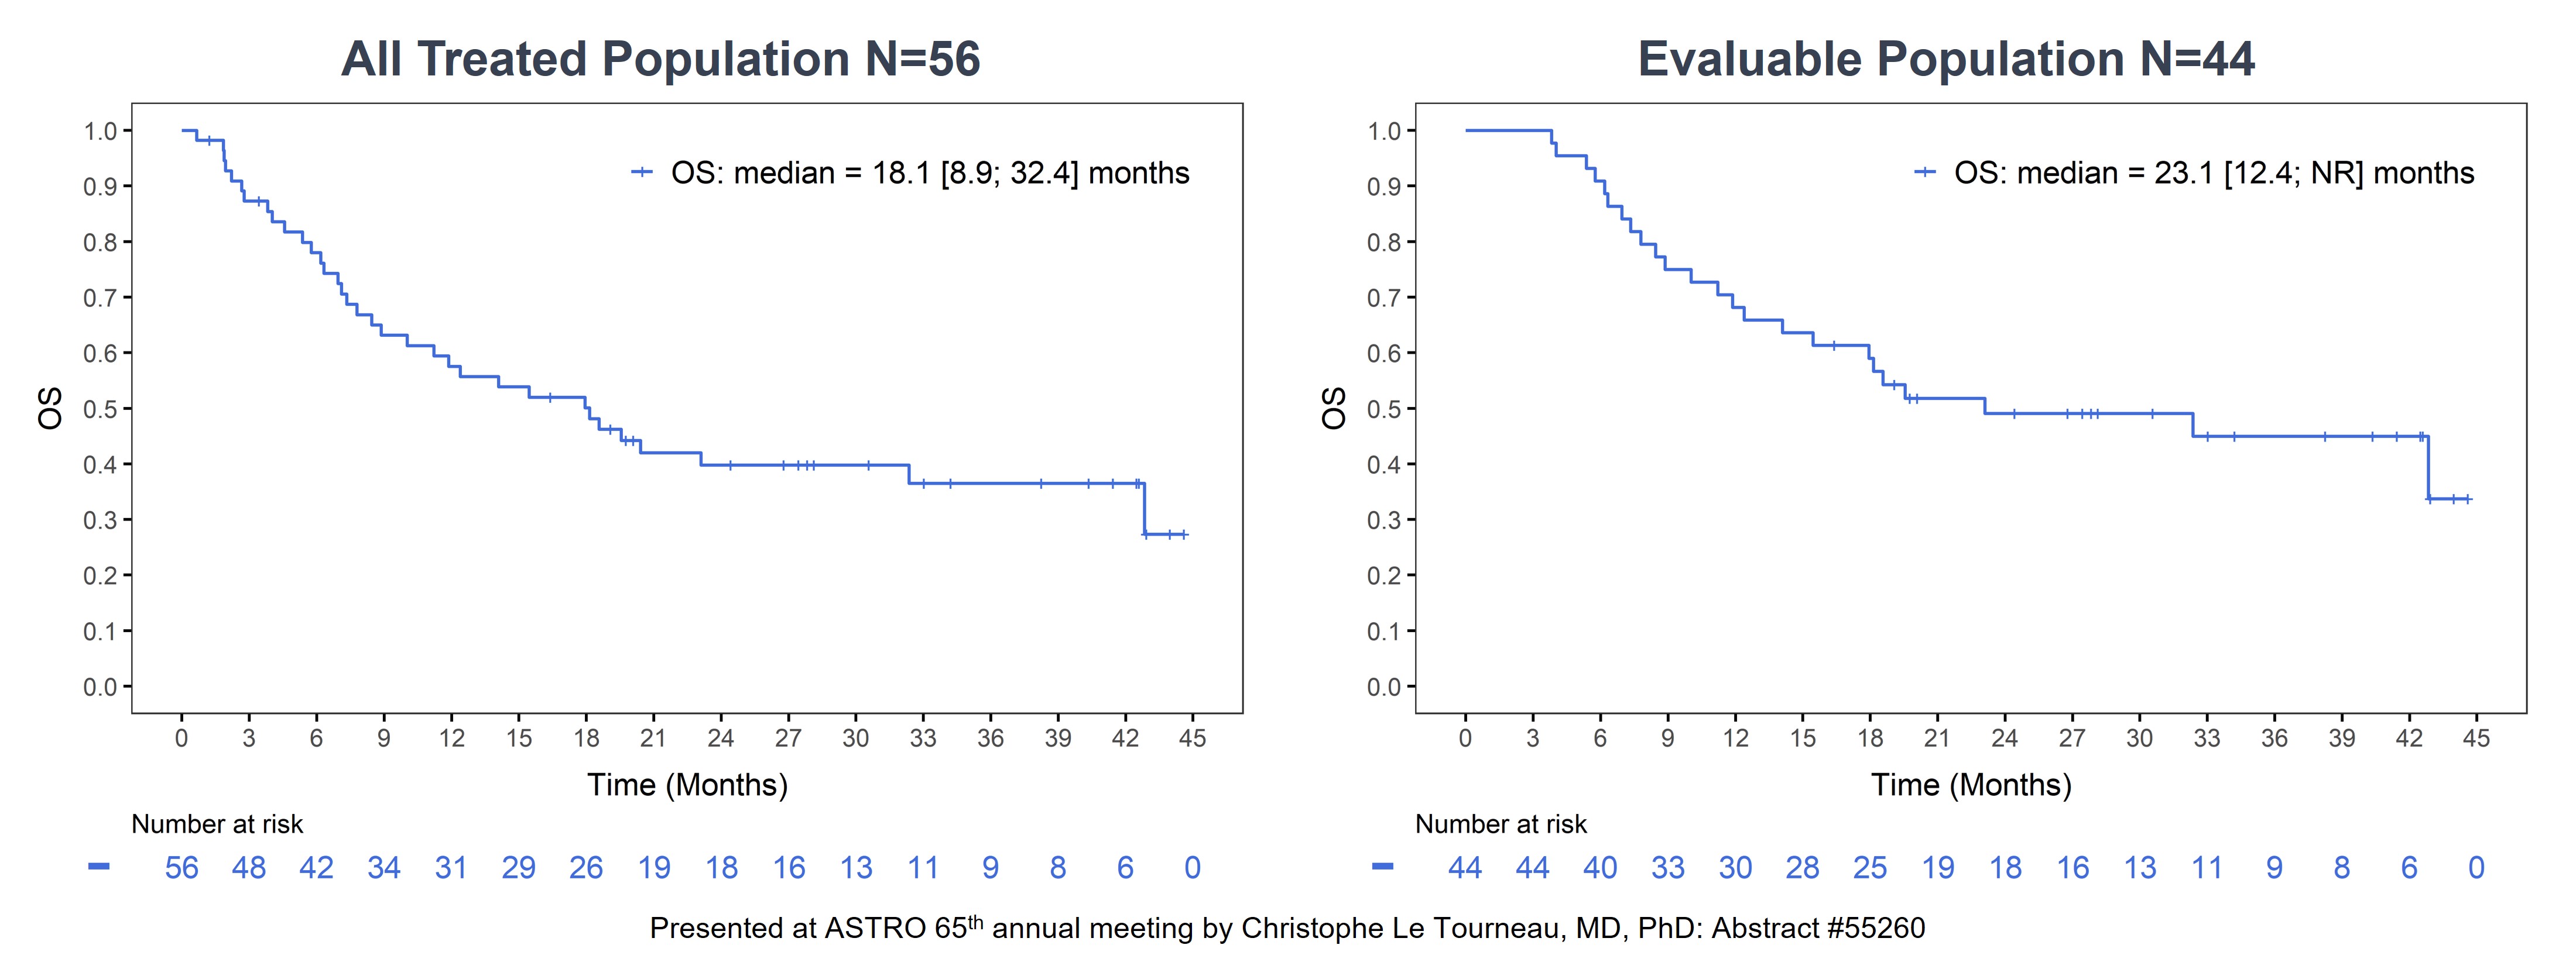This screenshot has width=2576, height=969.
Task: Select the "All Treated Population N=56" title
Action: click(660, 59)
